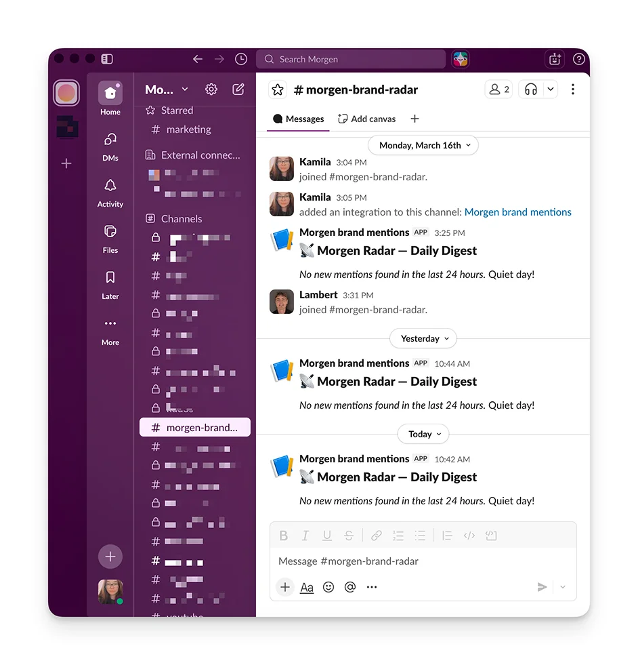Star the morgen-brand-radar channel
Image resolution: width=638 pixels, height=665 pixels.
pos(277,89)
